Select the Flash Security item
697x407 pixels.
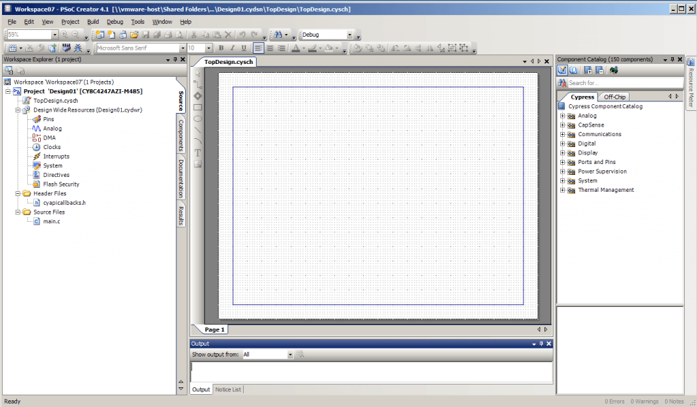tap(61, 184)
